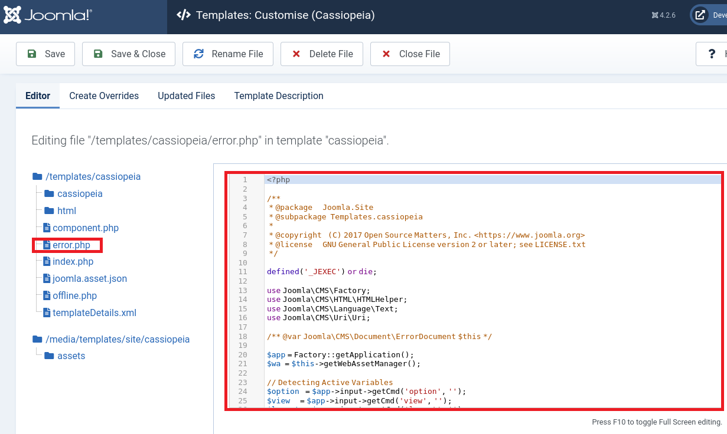Click the Save button

pyautogui.click(x=45, y=54)
